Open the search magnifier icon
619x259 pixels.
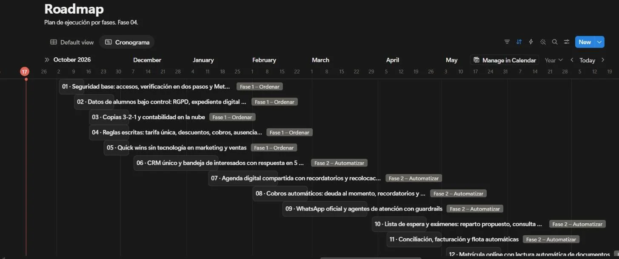[555, 42]
